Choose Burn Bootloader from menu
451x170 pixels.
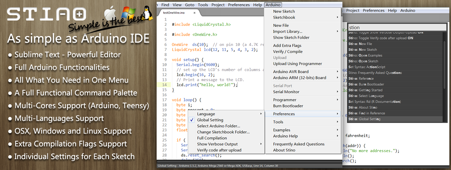(x=288, y=106)
